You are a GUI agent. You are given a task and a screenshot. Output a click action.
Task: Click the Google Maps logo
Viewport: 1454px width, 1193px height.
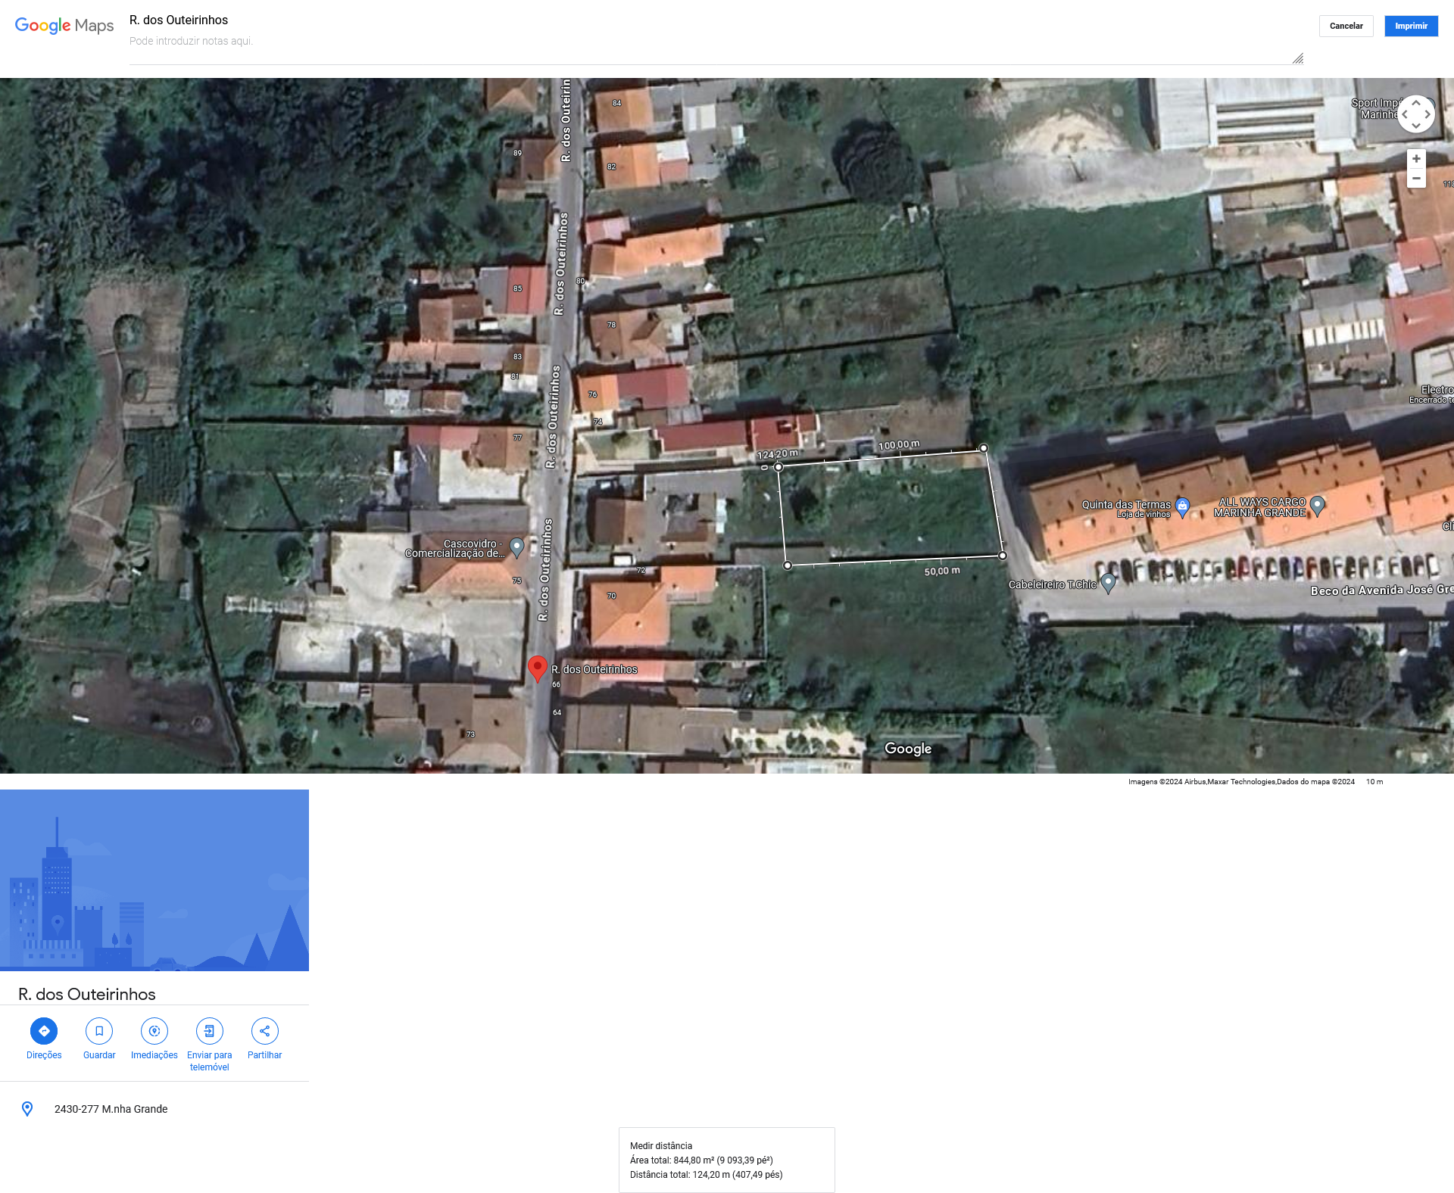coord(64,26)
